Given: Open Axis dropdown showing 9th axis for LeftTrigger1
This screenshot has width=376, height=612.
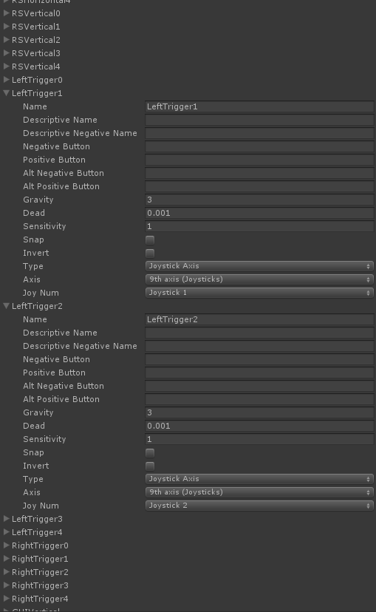Looking at the screenshot, I should point(259,279).
